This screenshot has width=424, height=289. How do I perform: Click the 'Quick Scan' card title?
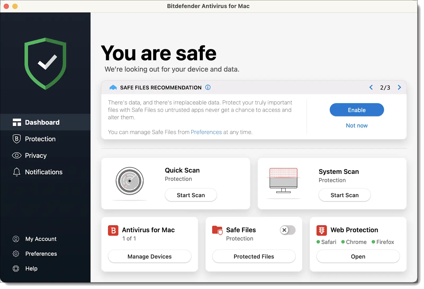click(182, 170)
